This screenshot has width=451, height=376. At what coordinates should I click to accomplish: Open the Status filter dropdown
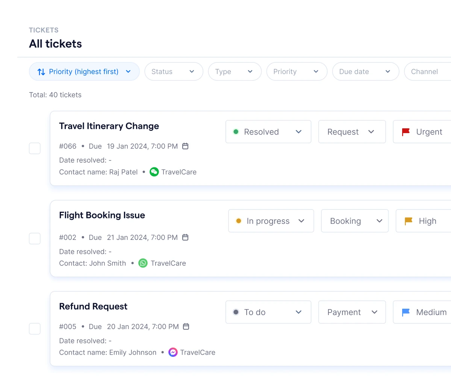(x=174, y=71)
